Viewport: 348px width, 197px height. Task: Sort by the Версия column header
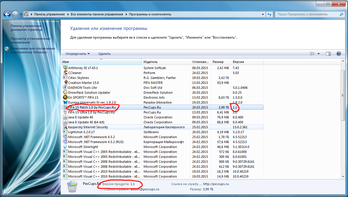coord(247,62)
